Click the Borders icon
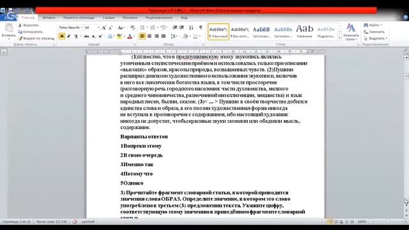The image size is (409, 230). tap(196, 36)
